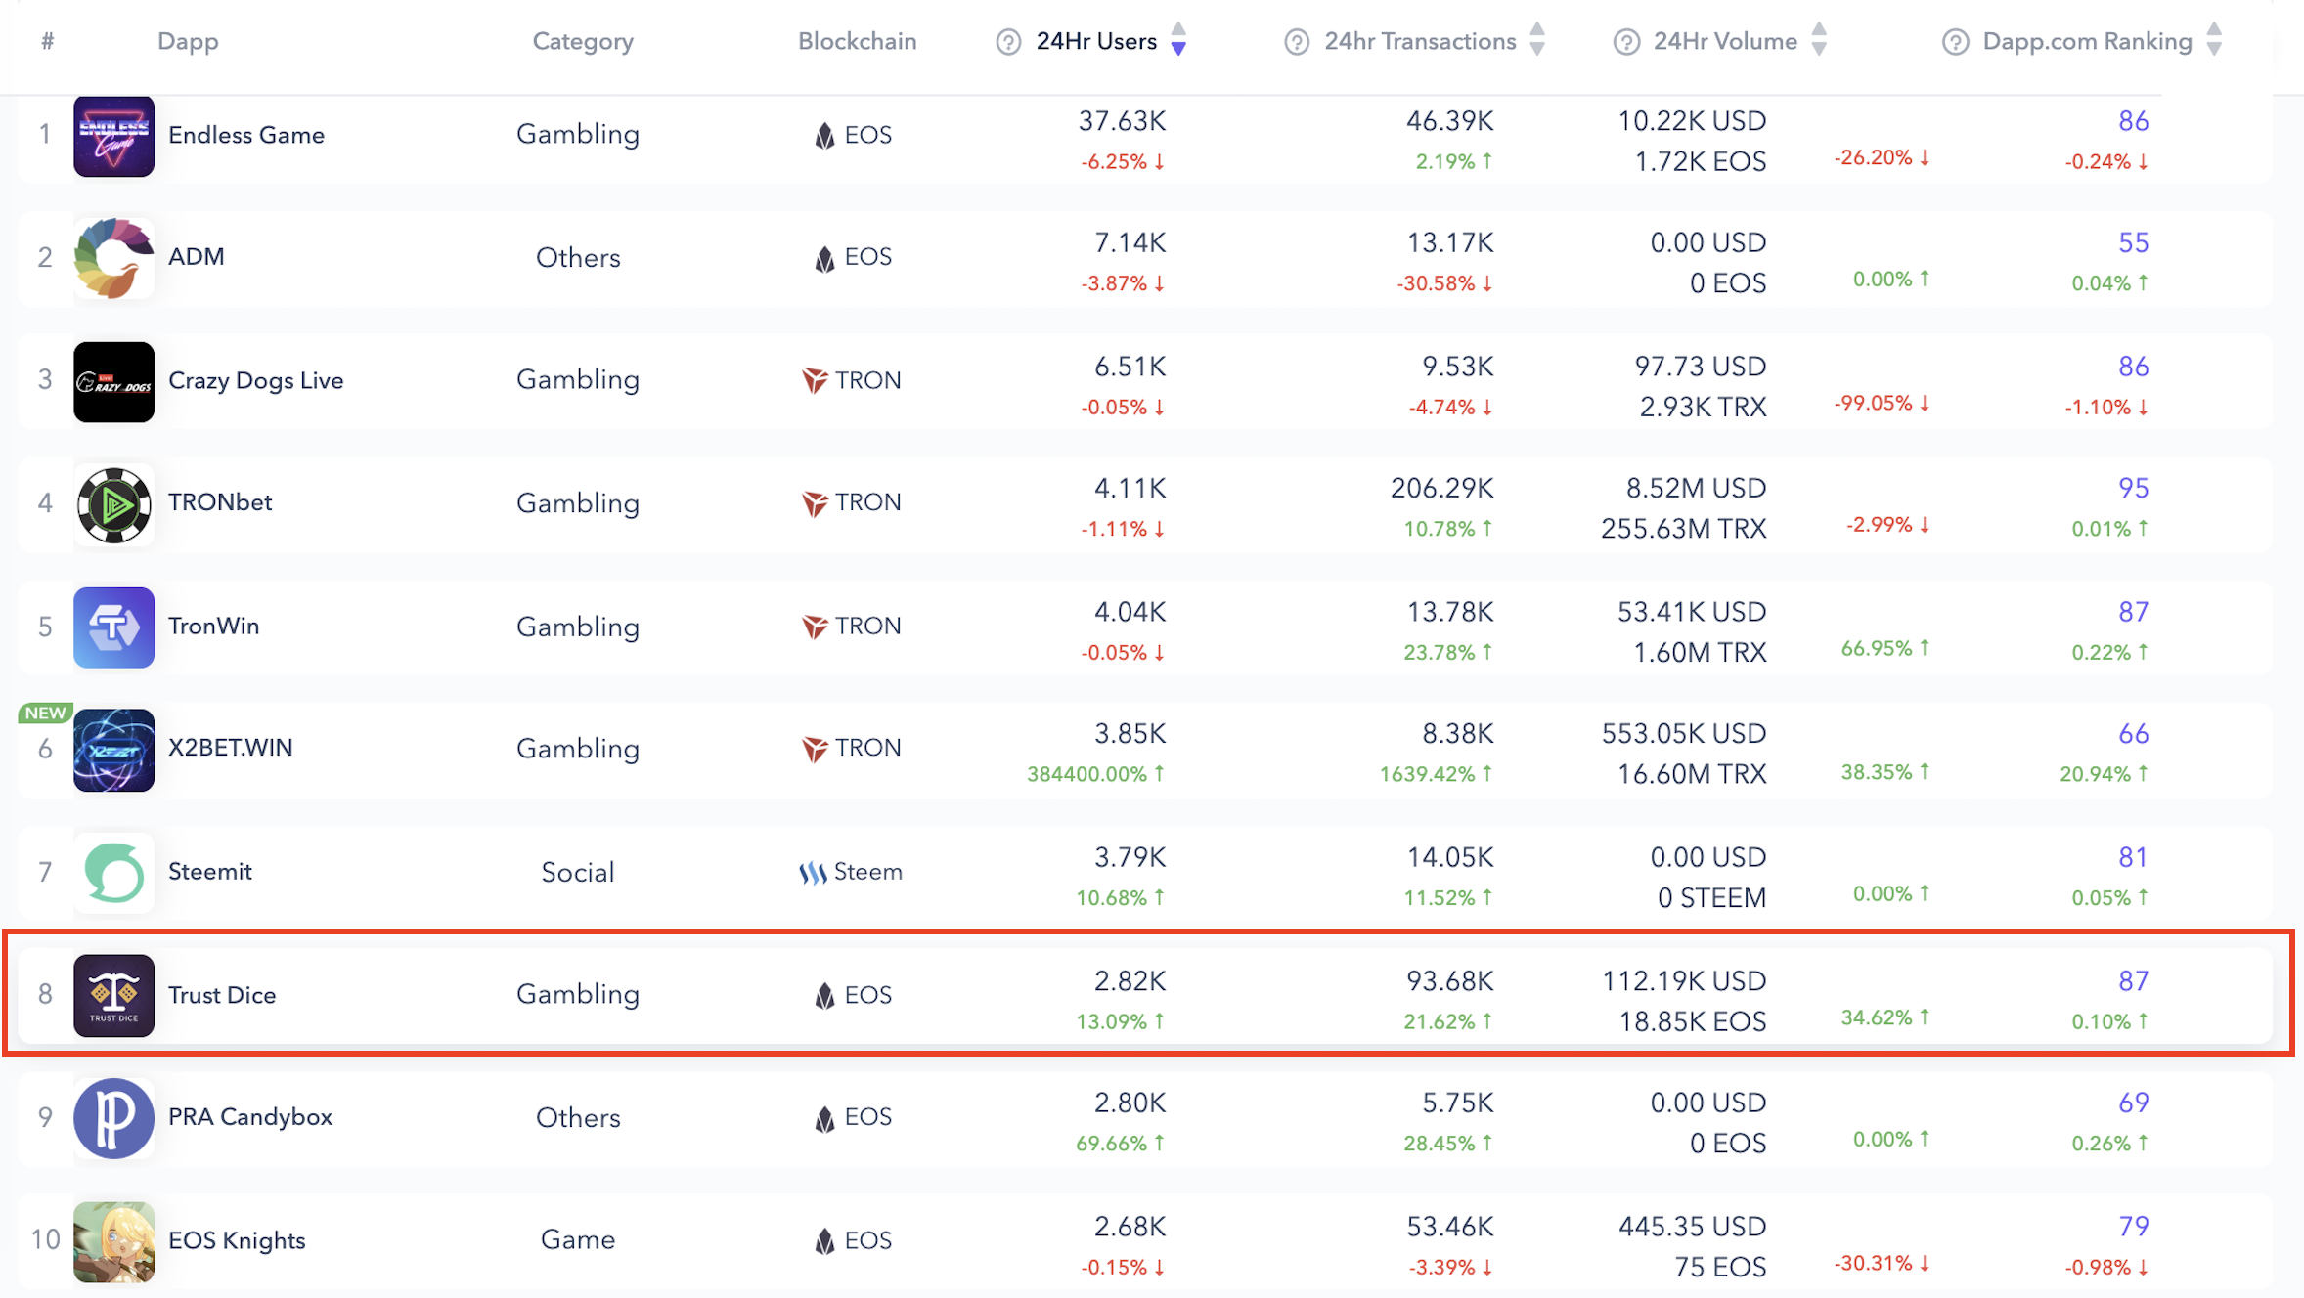The width and height of the screenshot is (2304, 1298).
Task: Open EOS Knights name link
Action: click(x=237, y=1240)
